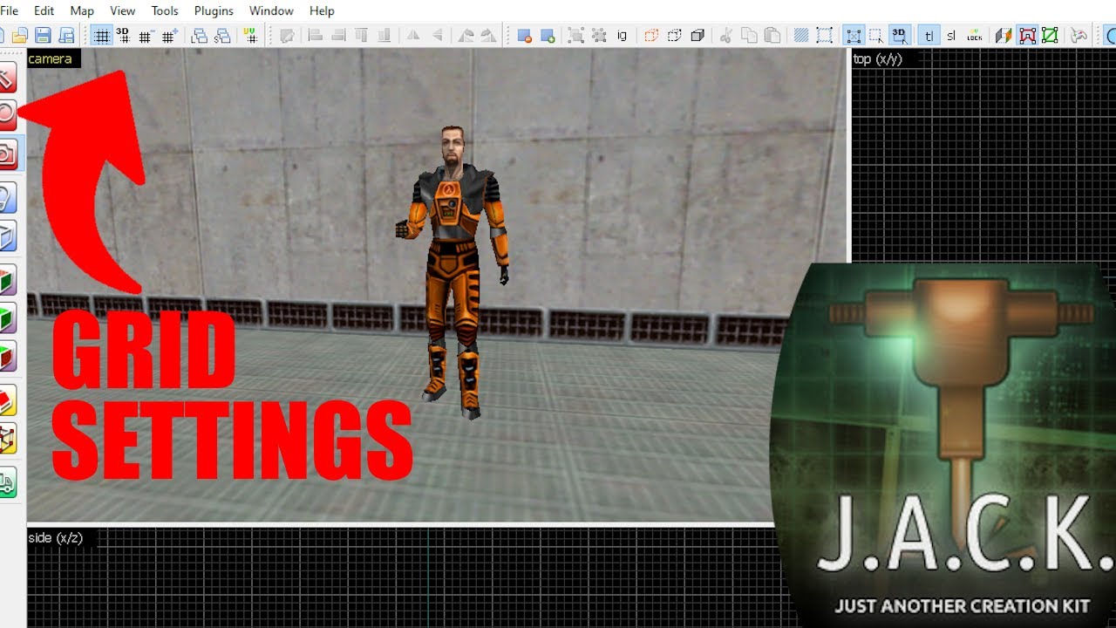The image size is (1116, 628).
Task: Open the Window menu
Action: pyautogui.click(x=271, y=10)
